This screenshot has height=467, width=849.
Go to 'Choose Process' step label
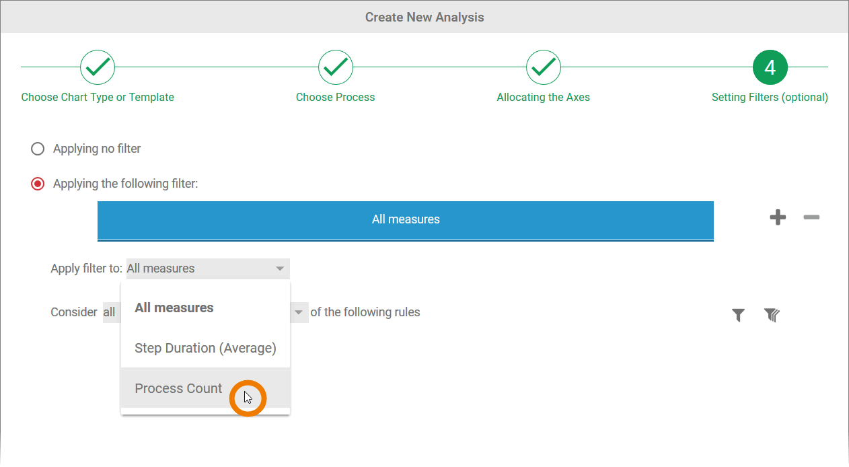(336, 98)
